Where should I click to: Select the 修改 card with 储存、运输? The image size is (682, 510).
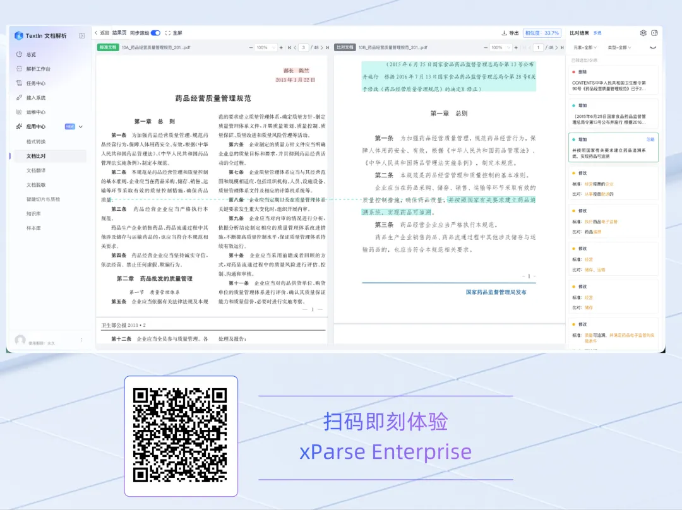(613, 259)
